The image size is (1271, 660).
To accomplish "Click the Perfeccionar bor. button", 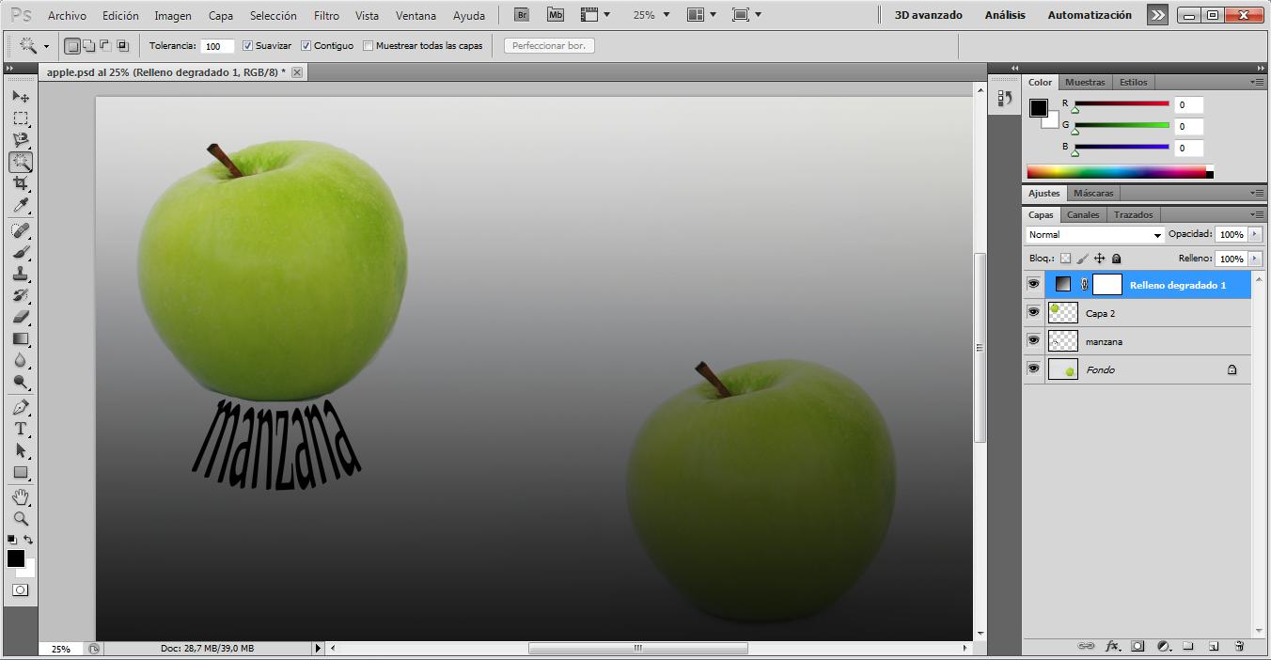I will point(547,44).
